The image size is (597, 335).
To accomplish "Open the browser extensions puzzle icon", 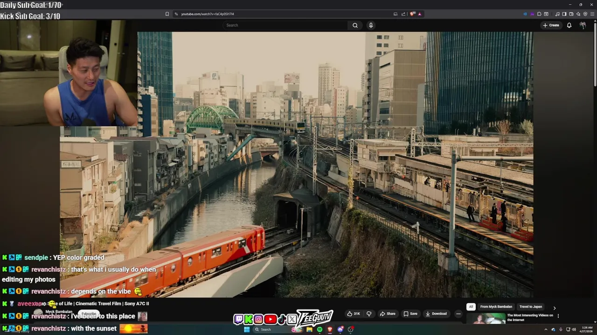I will [x=539, y=14].
